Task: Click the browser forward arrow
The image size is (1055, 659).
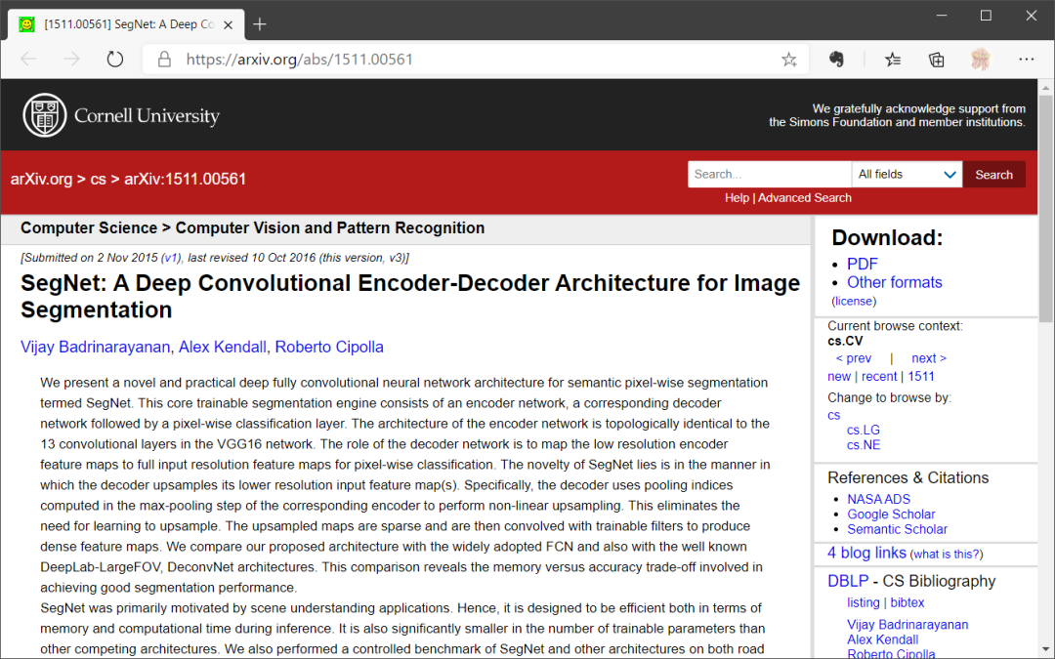Action: click(x=71, y=60)
